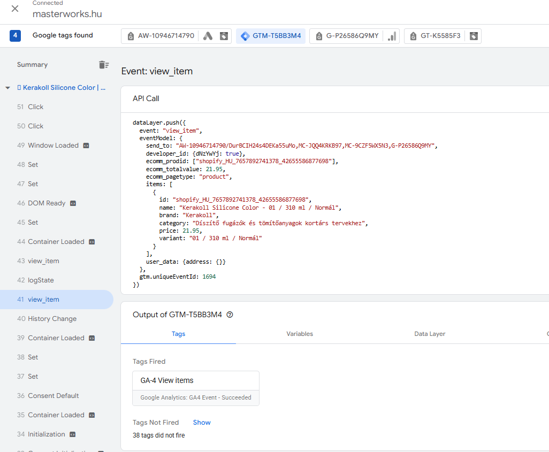The height and width of the screenshot is (452, 549).
Task: Click the masterworks.hu domain title
Action: point(67,14)
